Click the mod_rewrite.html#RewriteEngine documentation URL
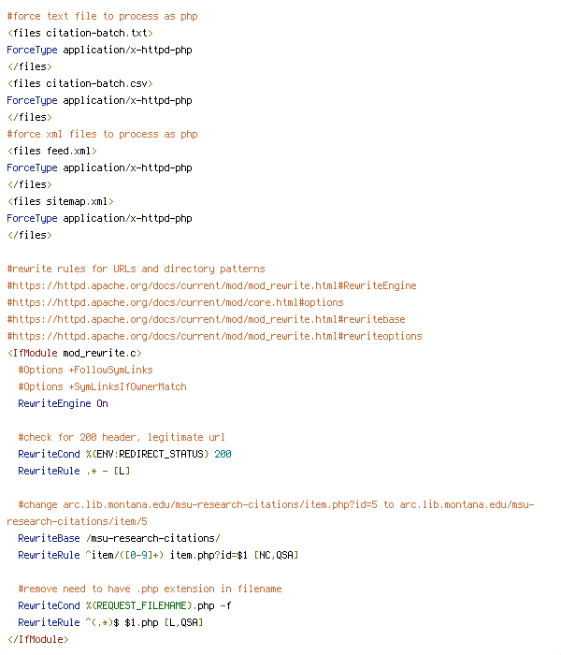Screen dimensions: 561x655 [211, 285]
